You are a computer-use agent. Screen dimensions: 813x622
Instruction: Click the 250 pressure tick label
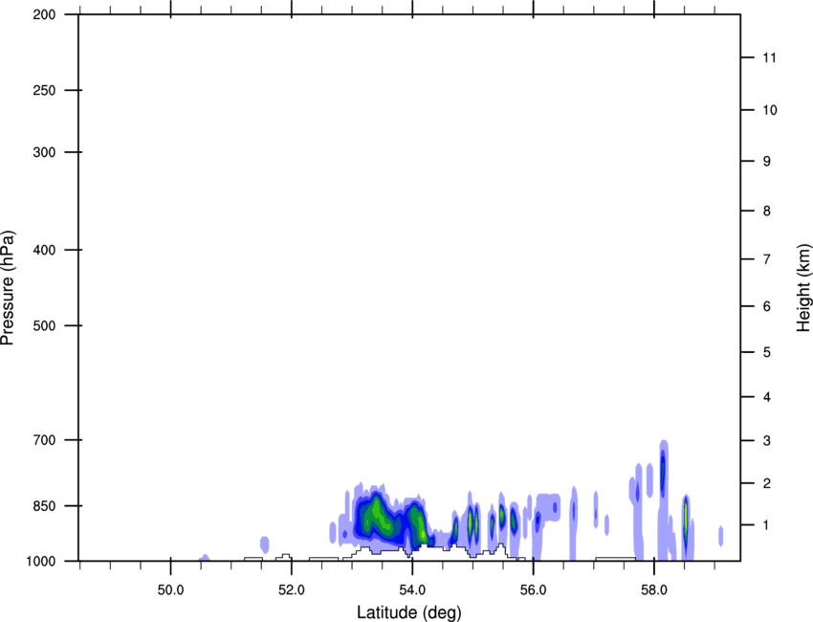click(44, 90)
